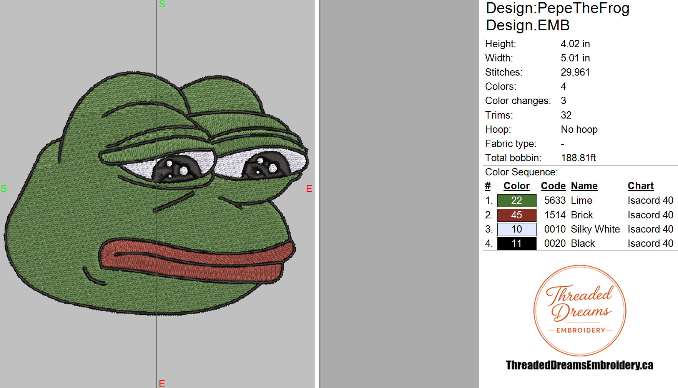Click the design title PepeTheFrog Design.EMB
The height and width of the screenshot is (388, 678).
[557, 17]
